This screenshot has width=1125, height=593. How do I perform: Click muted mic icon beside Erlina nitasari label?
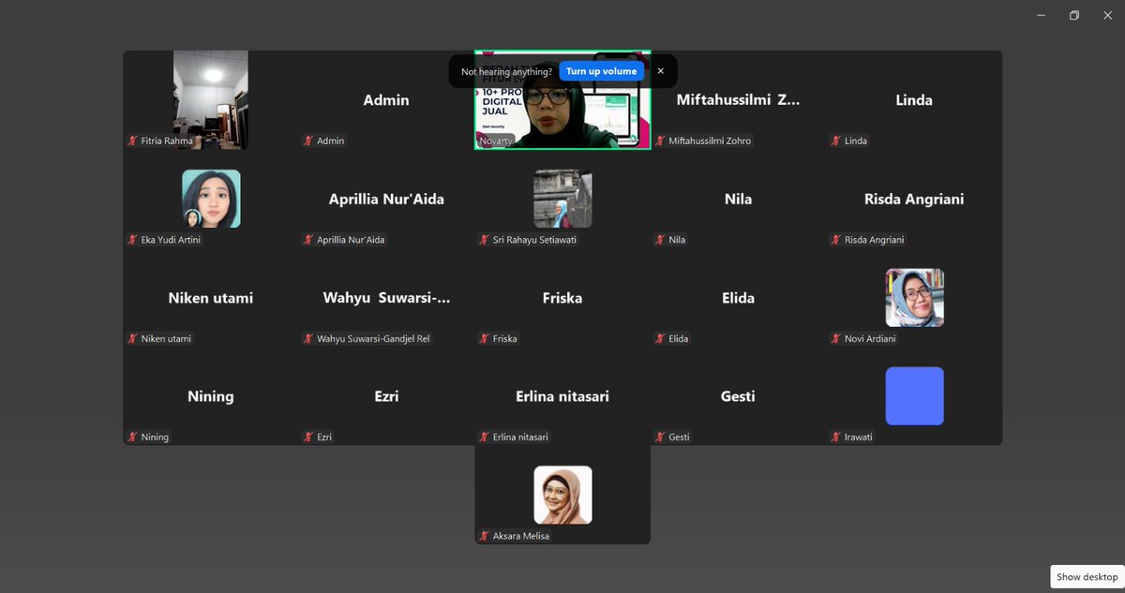pyautogui.click(x=484, y=437)
